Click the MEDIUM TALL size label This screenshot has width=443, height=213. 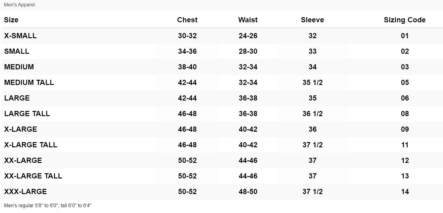click(29, 83)
